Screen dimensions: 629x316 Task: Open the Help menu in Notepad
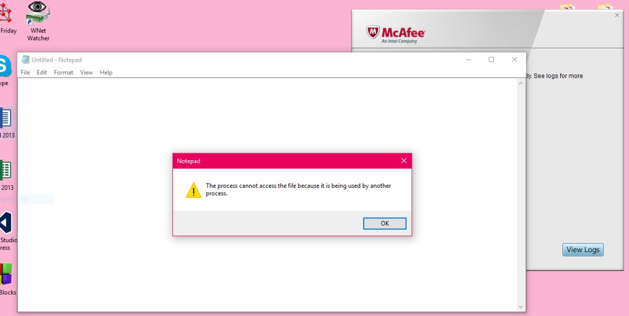(x=106, y=72)
